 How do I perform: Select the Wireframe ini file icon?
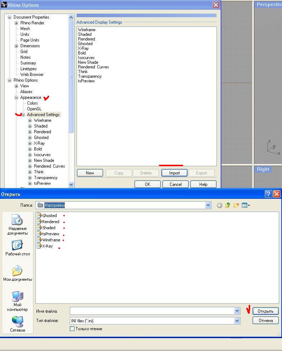click(x=39, y=240)
